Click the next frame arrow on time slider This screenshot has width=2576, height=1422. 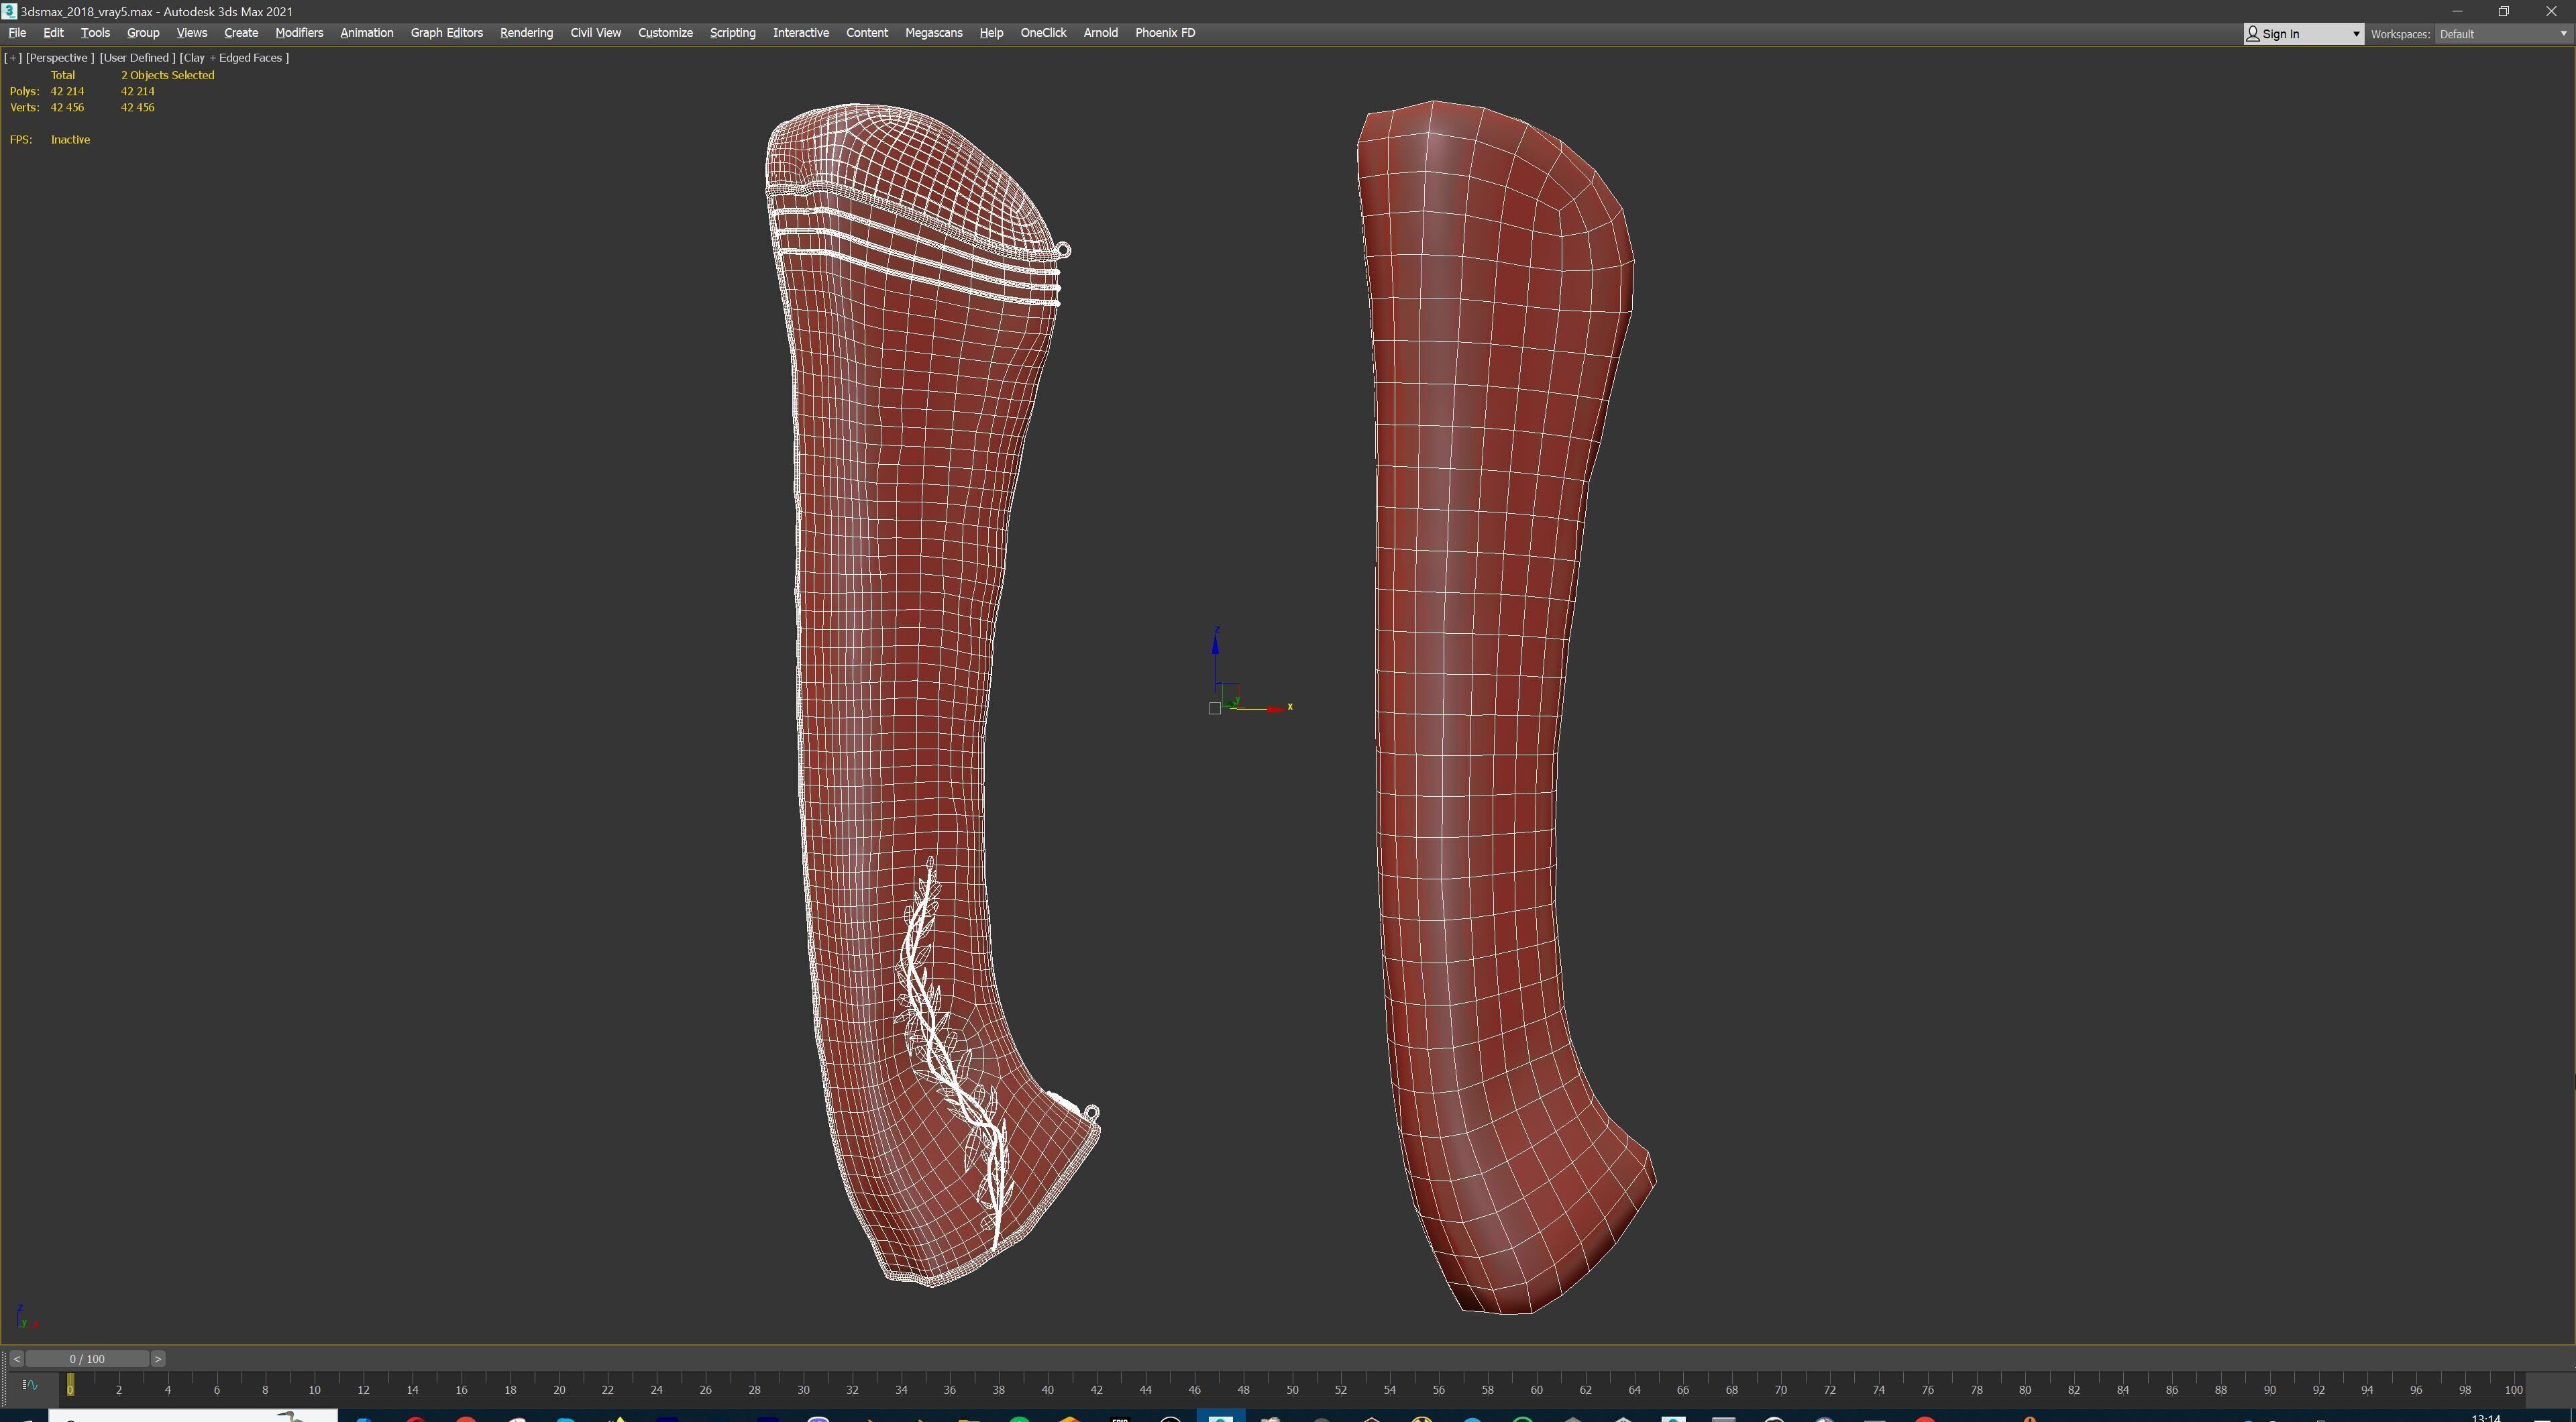point(158,1359)
